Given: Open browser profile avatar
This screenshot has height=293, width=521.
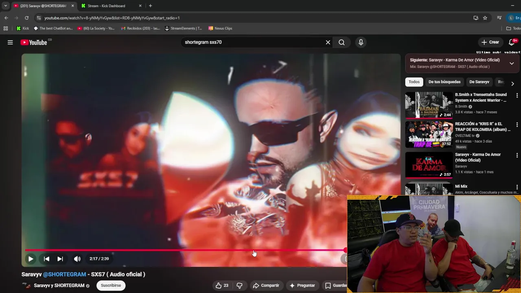Looking at the screenshot, I should tap(512, 18).
